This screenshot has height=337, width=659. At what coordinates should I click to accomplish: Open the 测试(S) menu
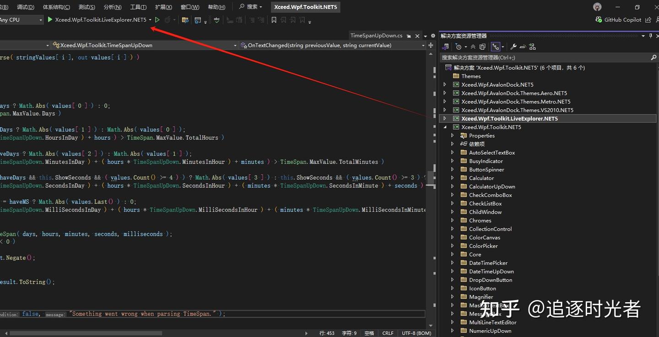pyautogui.click(x=86, y=7)
